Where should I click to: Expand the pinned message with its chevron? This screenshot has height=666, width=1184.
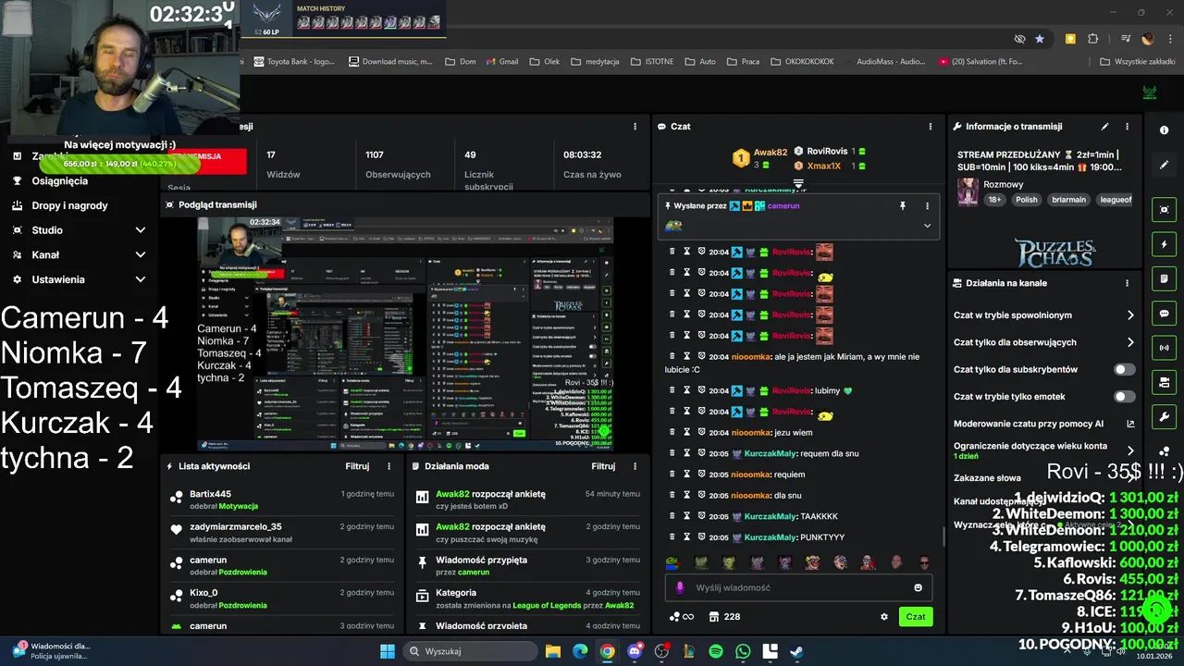click(927, 226)
